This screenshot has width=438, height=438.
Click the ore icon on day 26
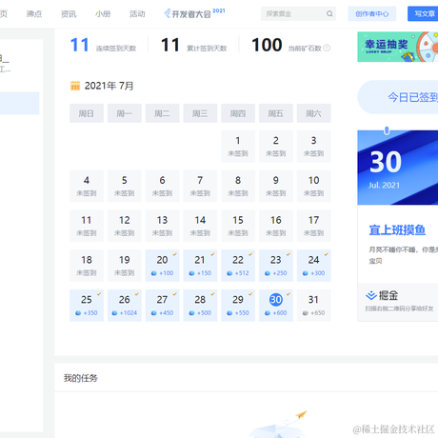pos(114,313)
